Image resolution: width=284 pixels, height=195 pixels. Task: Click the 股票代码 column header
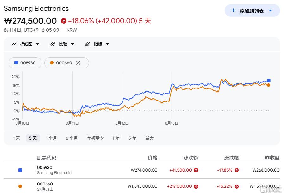(x=47, y=158)
